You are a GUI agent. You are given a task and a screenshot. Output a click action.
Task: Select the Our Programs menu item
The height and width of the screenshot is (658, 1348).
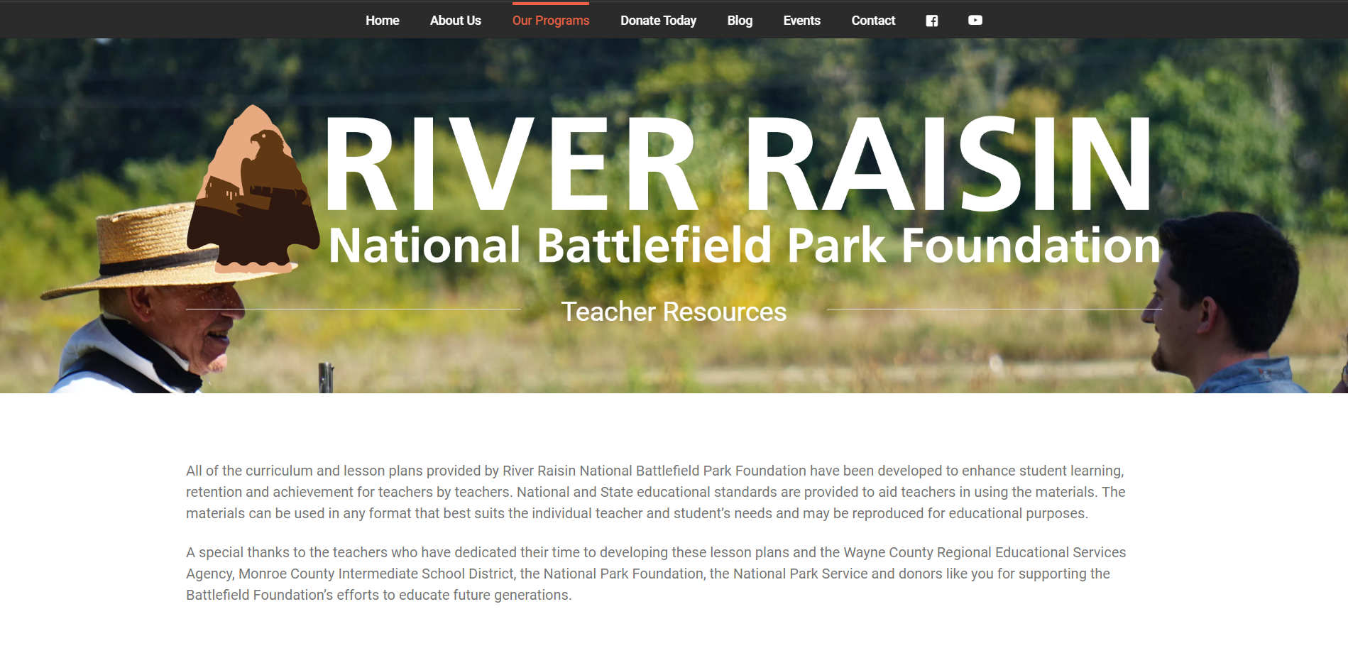[x=551, y=21]
